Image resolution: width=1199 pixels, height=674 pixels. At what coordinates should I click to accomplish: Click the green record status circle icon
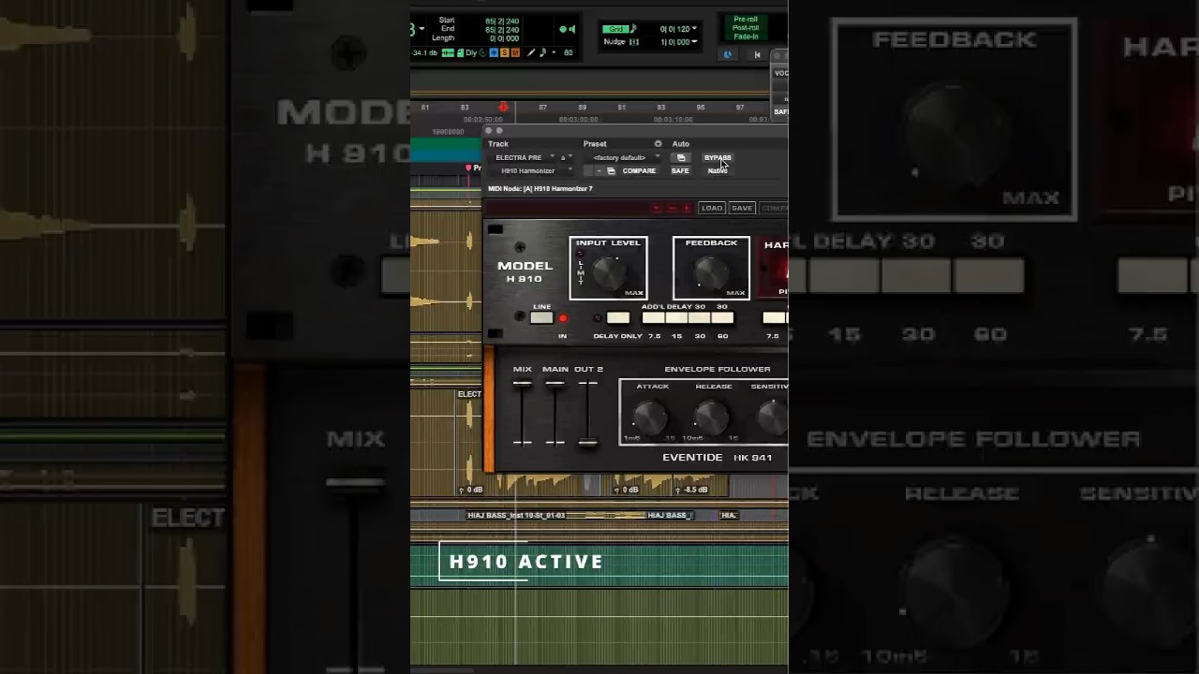(563, 29)
